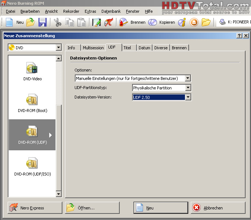Choose DVD-ROM (Boot) compilation type
This screenshot has width=251, height=220.
[32, 103]
